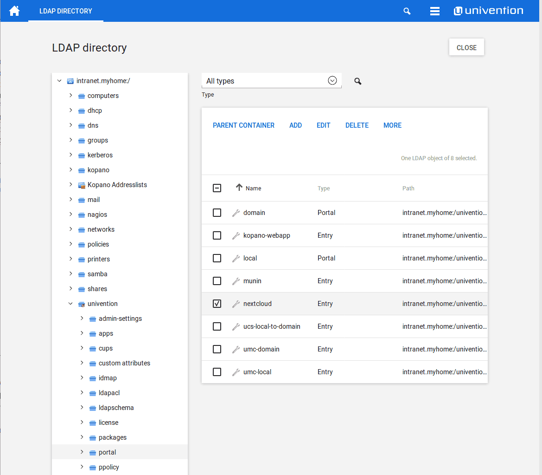
Task: Collapse the intranet.myhome:/ tree root
Action: [59, 80]
